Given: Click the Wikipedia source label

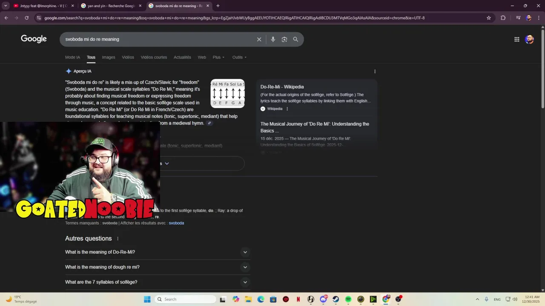Looking at the screenshot, I should click(x=275, y=109).
